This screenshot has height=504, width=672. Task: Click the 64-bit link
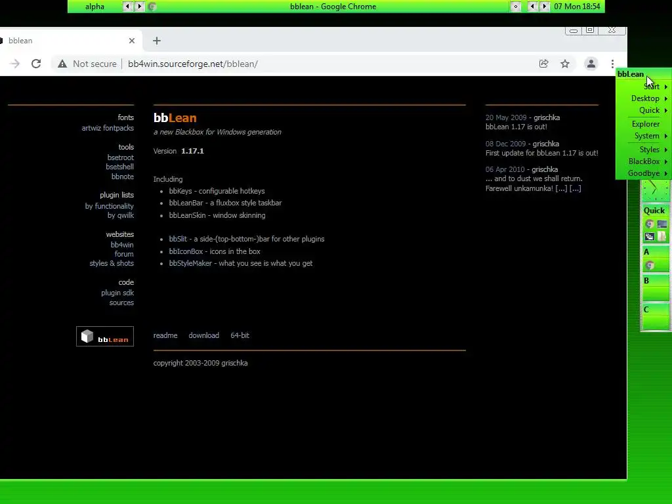click(240, 335)
